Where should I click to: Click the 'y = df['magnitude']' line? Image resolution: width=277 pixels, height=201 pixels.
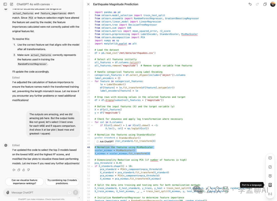click(107, 113)
